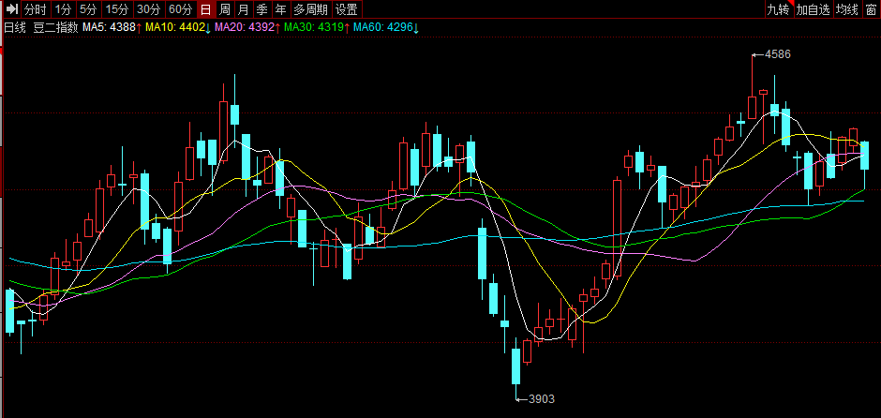The width and height of the screenshot is (881, 418).
Task: Click the MA10: 4402 indicator value
Action: click(x=178, y=27)
